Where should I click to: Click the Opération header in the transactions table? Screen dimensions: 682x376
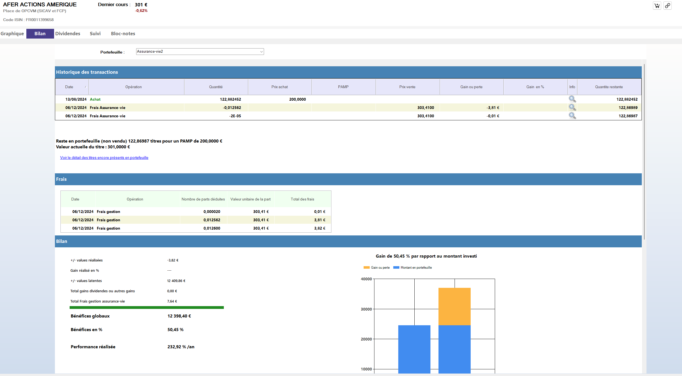(136, 87)
